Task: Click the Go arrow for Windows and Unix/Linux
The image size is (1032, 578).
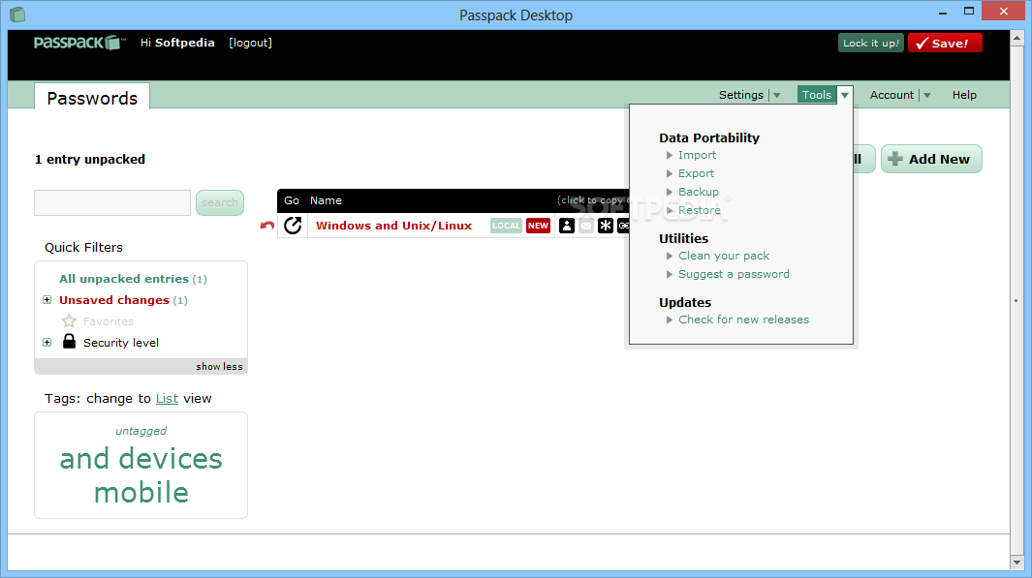Action: pos(293,226)
